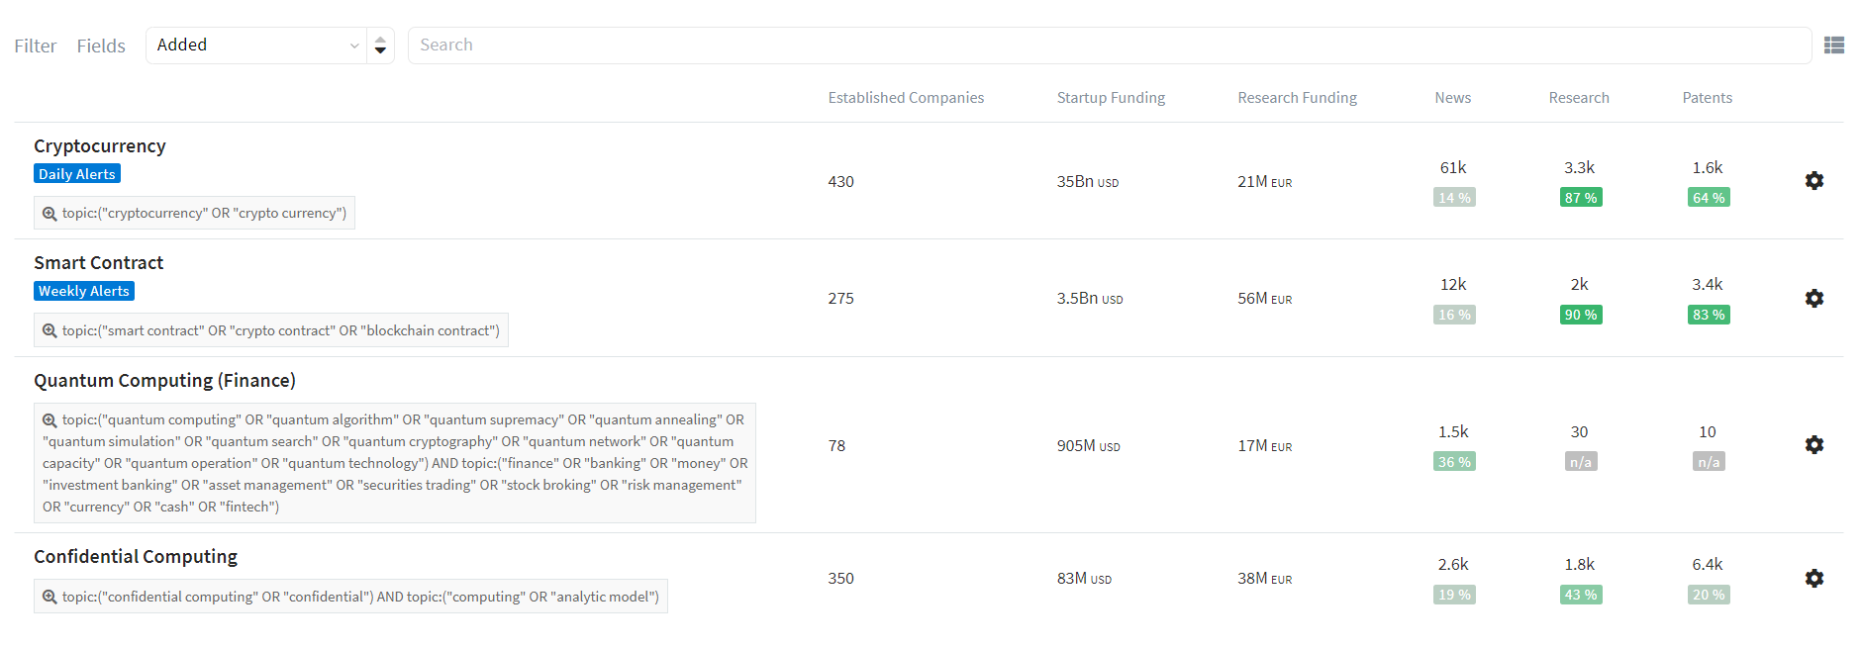Viewport: 1862px width, 648px height.
Task: Open the Filter menu
Action: pos(36,46)
